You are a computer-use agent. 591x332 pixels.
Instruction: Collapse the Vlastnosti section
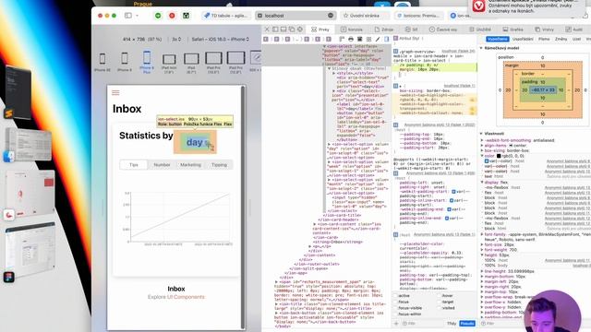point(481,134)
